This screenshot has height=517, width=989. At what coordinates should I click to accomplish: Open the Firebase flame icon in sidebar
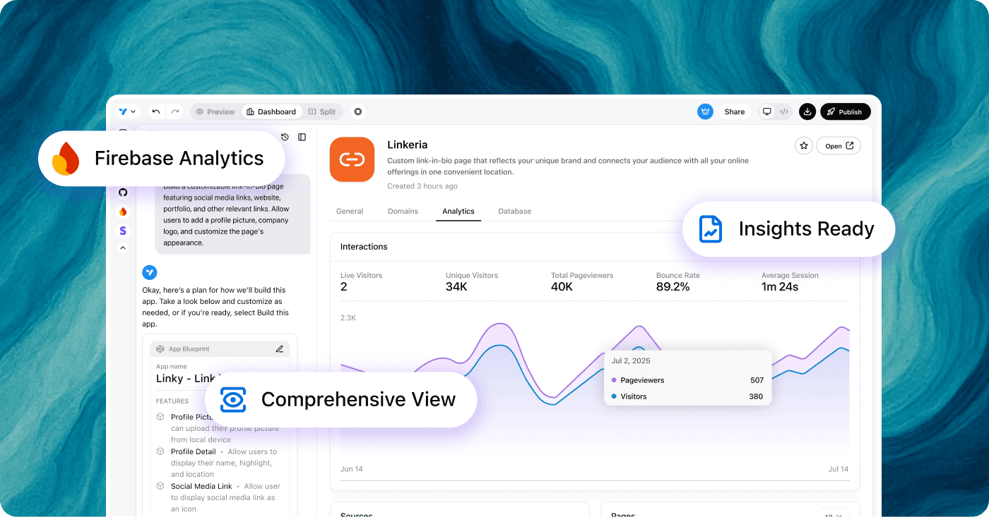(x=123, y=212)
